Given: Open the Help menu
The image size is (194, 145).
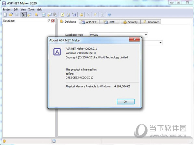Looking at the screenshot, I should tap(39, 9).
